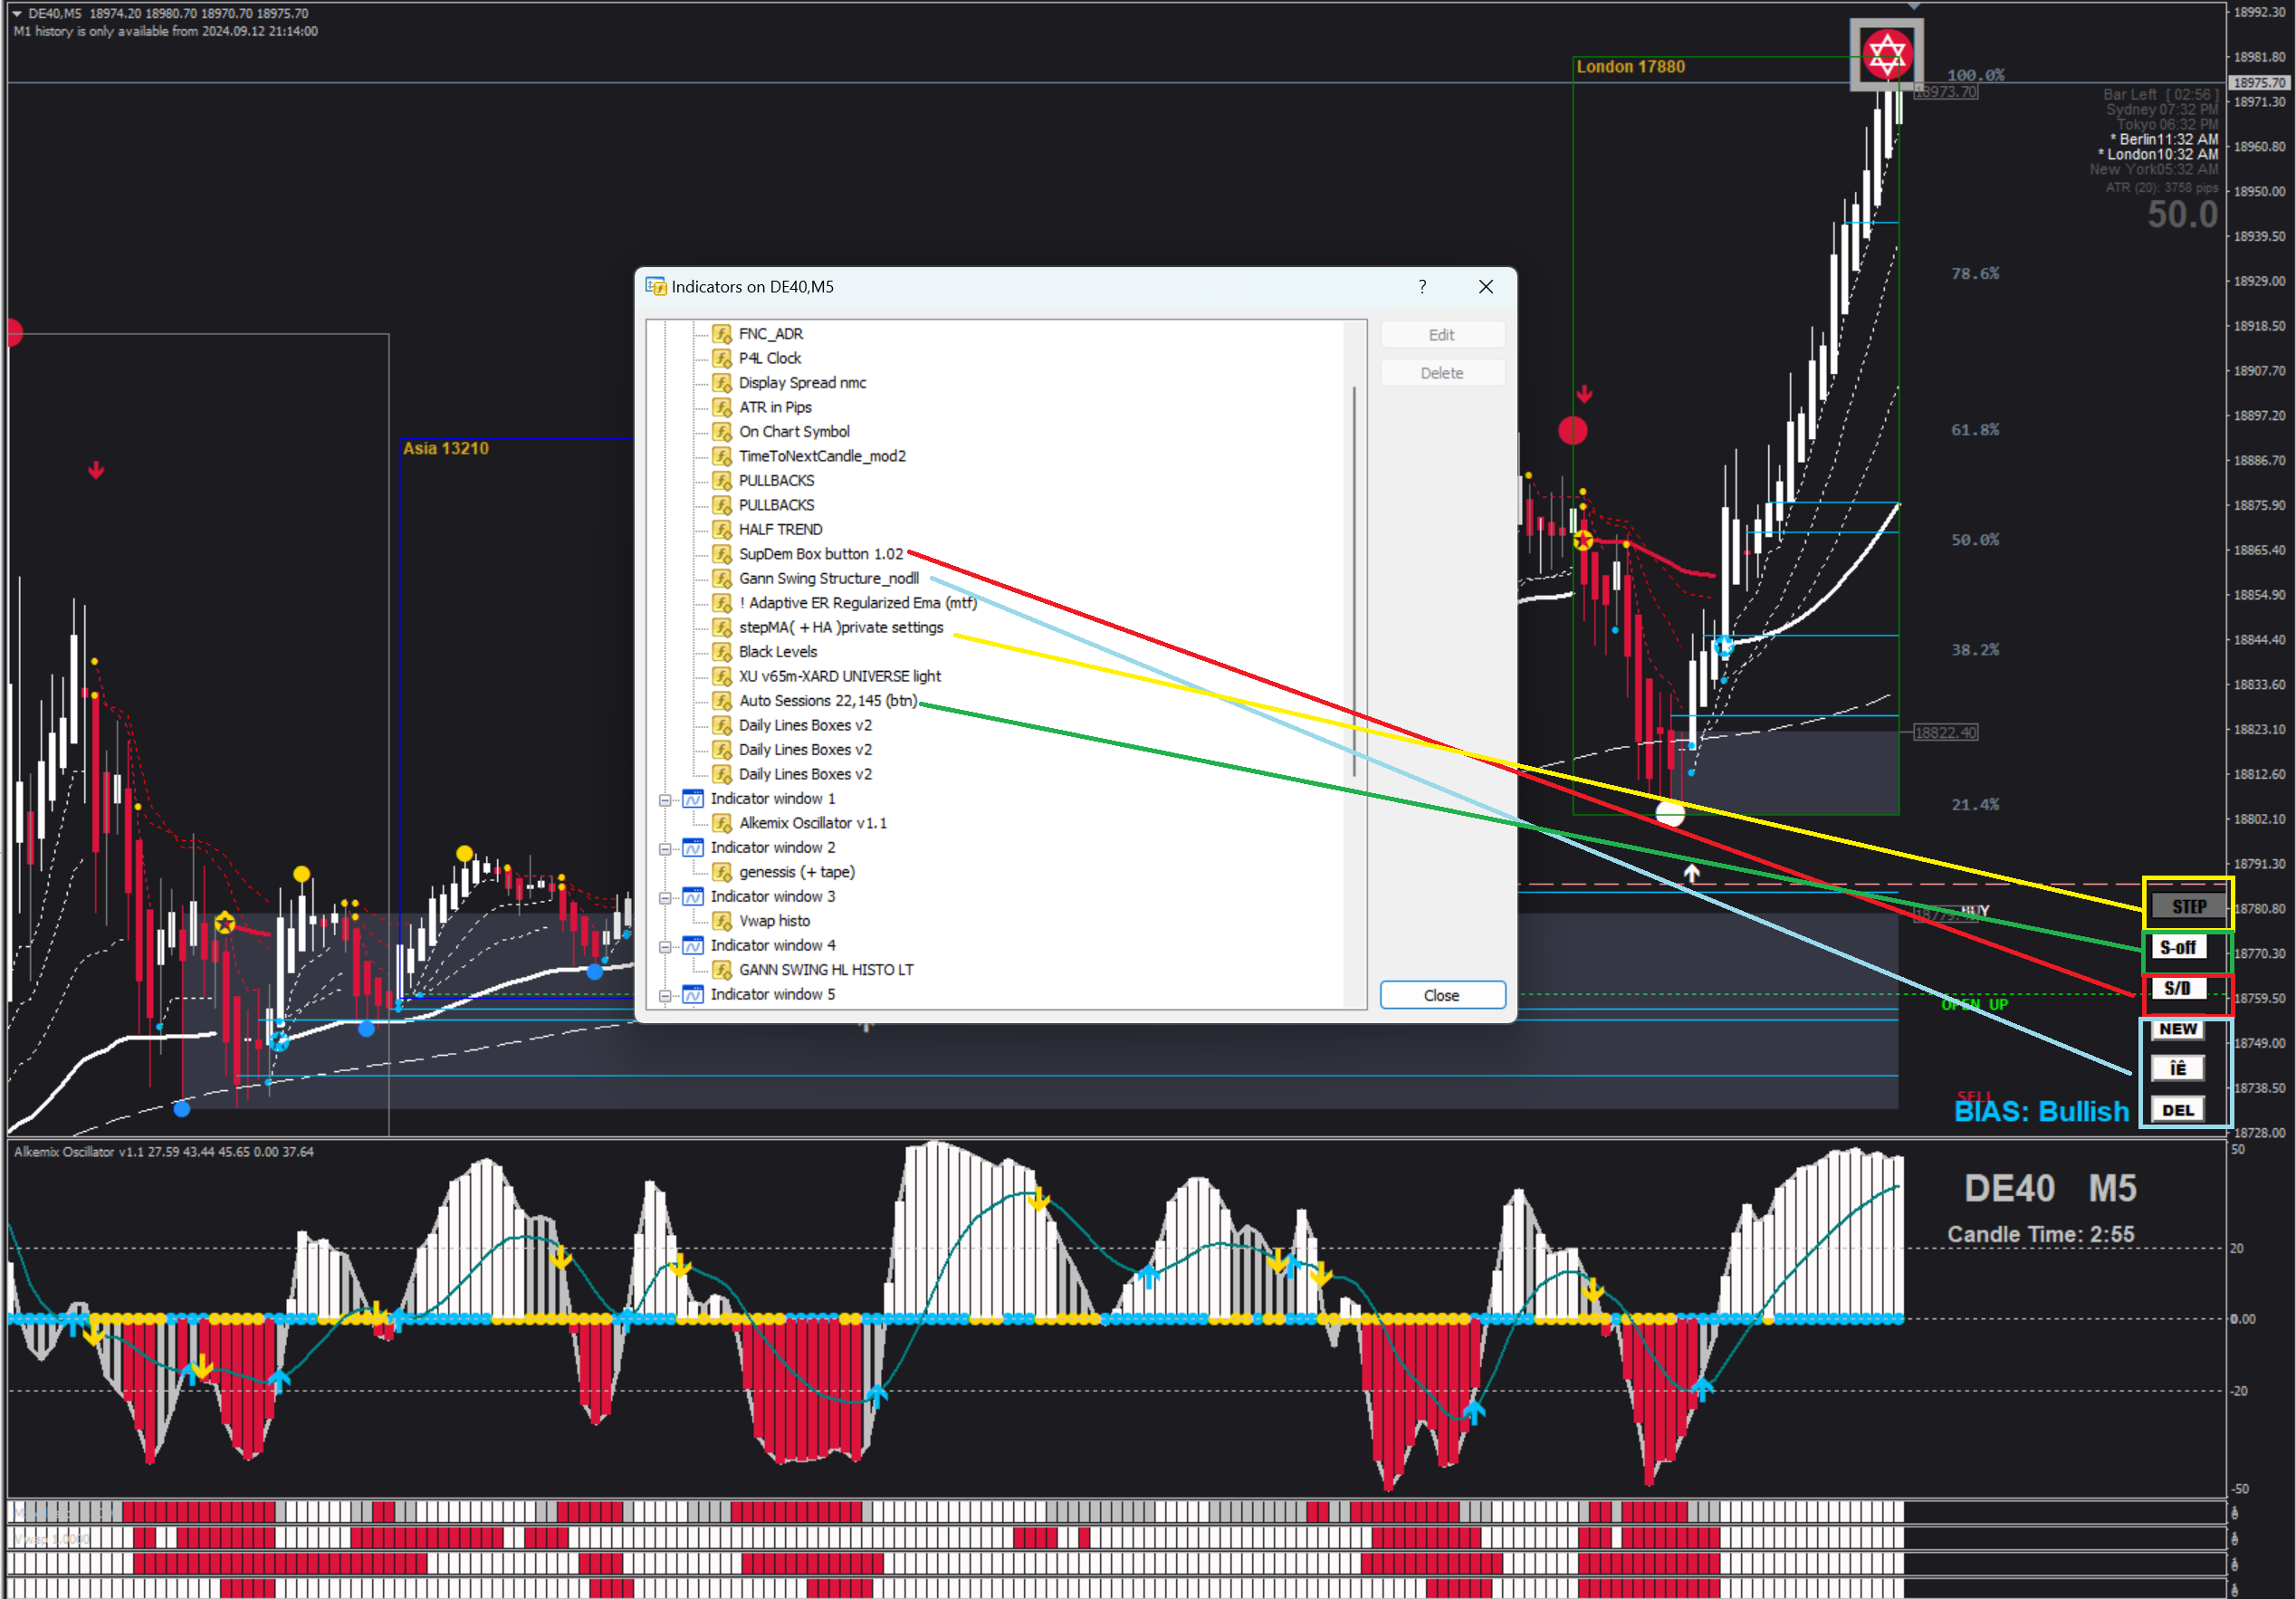
Task: Click the indicator list vertical scrollbar
Action: pyautogui.click(x=1355, y=580)
